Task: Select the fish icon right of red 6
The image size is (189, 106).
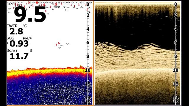Action: pyautogui.click(x=68, y=44)
